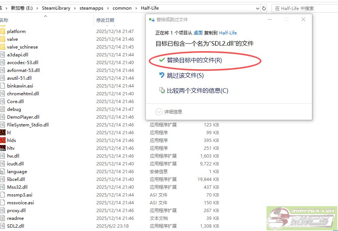Viewport: 338px width, 231px height.
Task: Click the hl application icon
Action: pyautogui.click(x=3, y=132)
